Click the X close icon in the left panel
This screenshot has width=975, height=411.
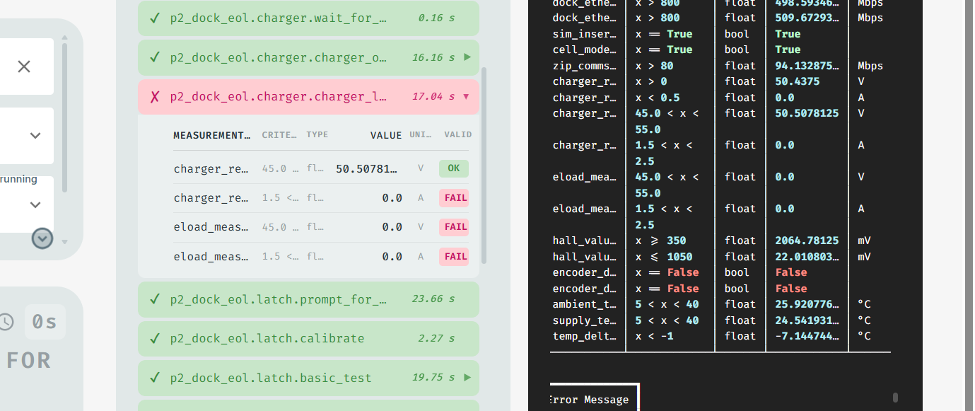pyautogui.click(x=24, y=66)
